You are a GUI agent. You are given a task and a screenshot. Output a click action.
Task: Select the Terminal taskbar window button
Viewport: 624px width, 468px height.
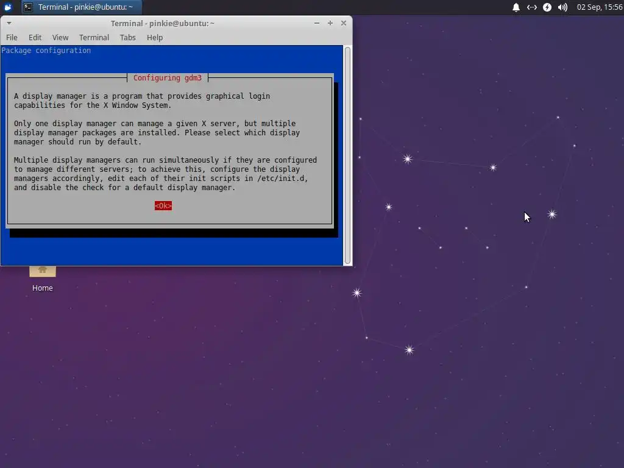click(x=81, y=7)
